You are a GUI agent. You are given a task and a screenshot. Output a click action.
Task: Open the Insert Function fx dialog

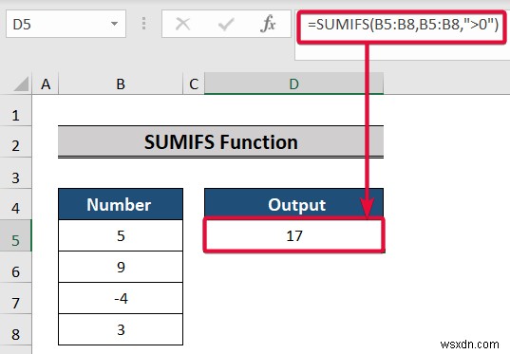click(268, 24)
